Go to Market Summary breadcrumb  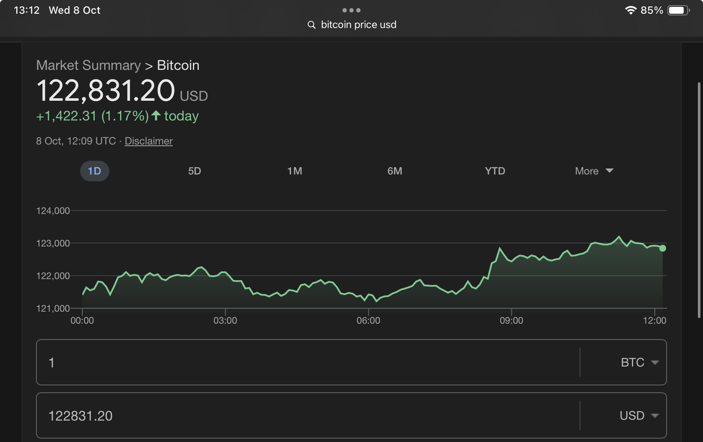click(x=88, y=65)
